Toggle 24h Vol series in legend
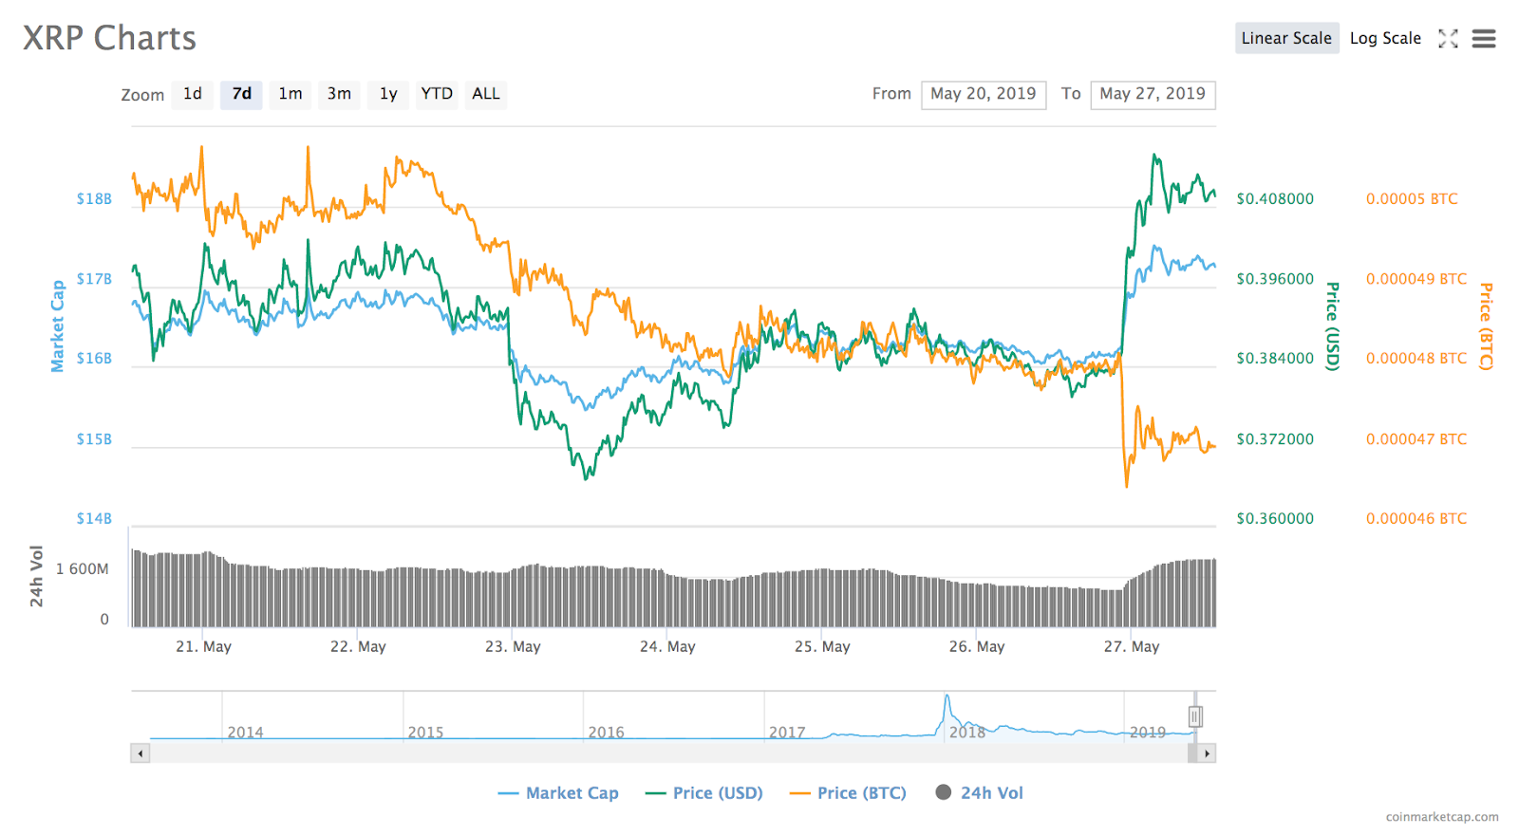Screen dimensions: 1519x836 click(980, 793)
